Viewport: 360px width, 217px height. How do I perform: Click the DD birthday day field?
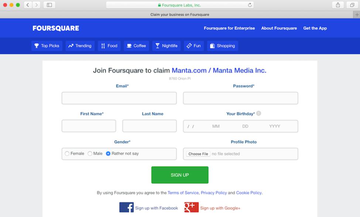coord(245,126)
